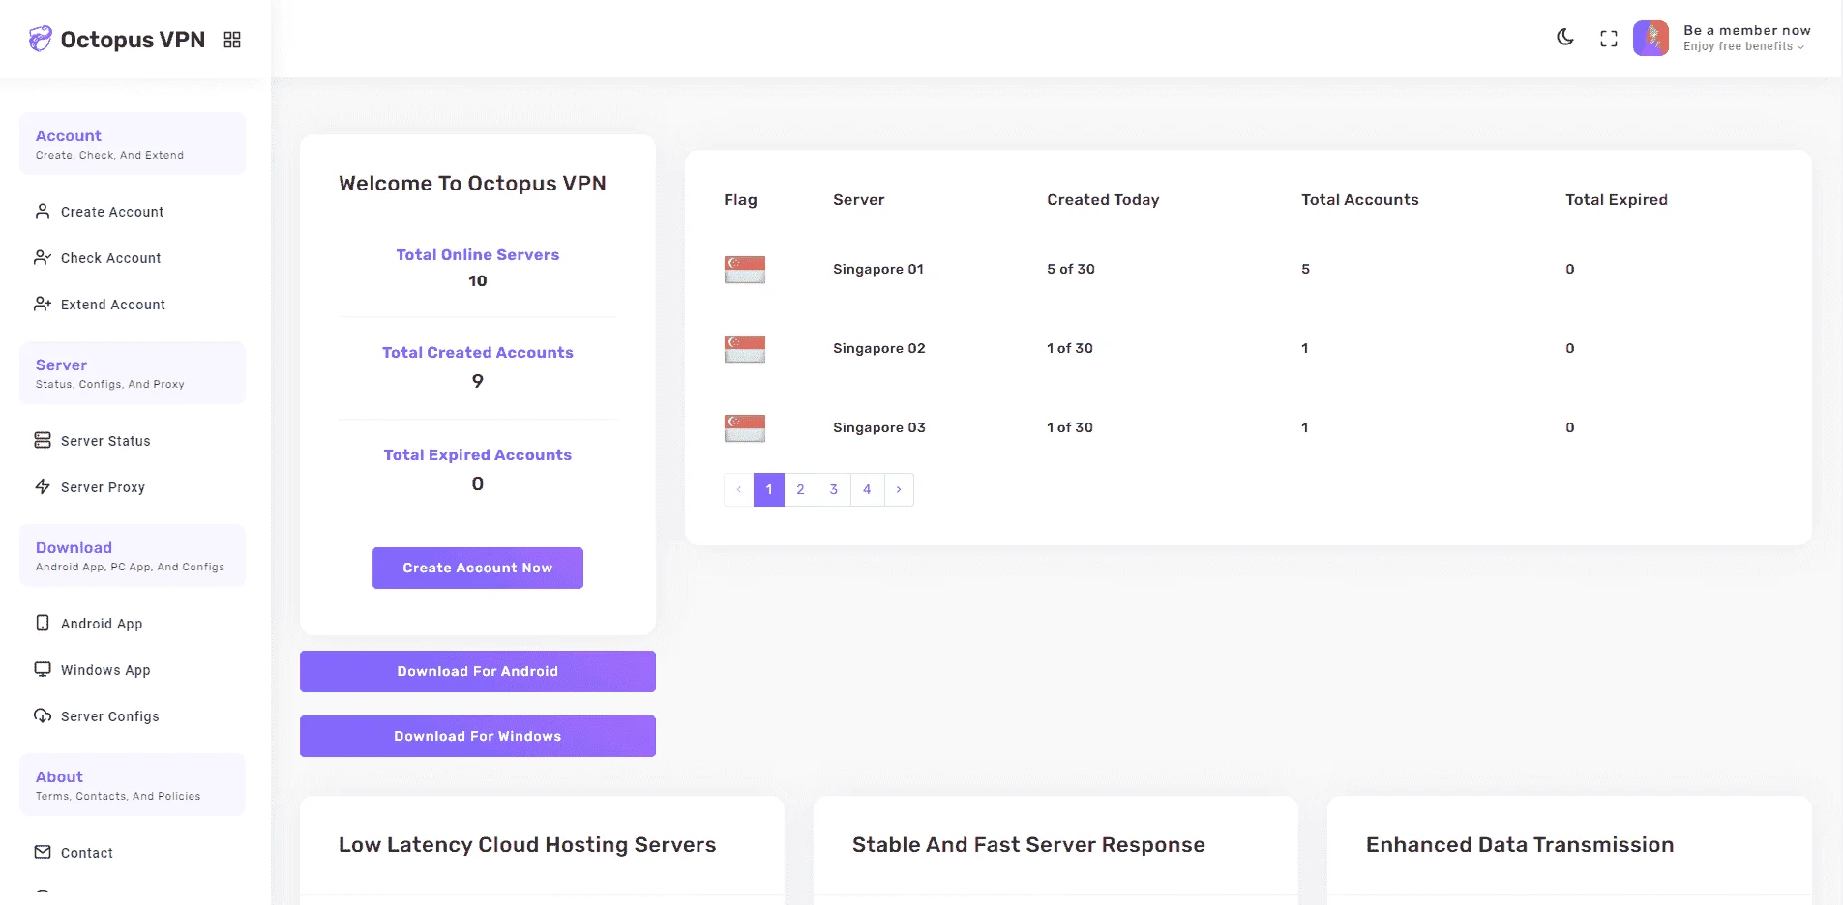1843x905 pixels.
Task: Click 'Enhanced Data Transmission' heading
Action: click(1520, 845)
